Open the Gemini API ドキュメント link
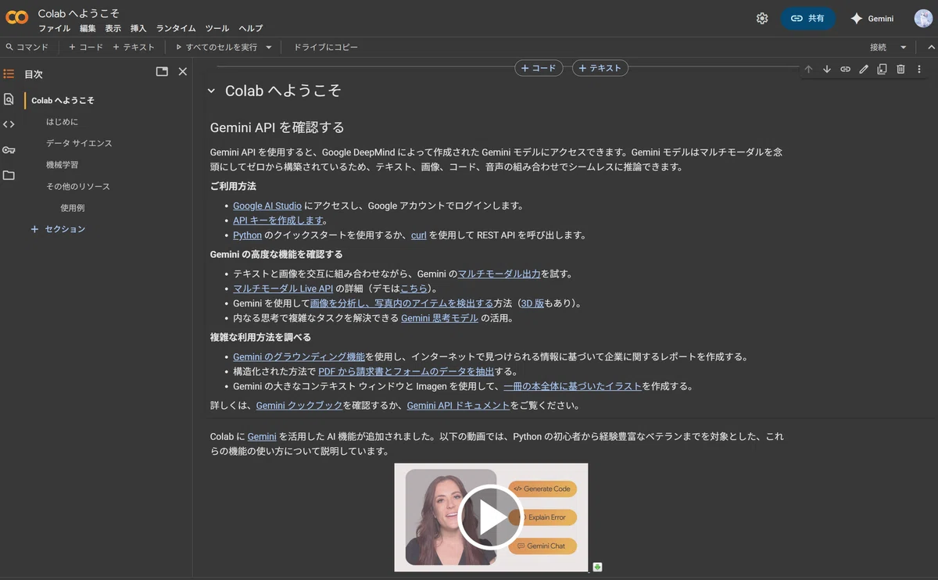The height and width of the screenshot is (580, 938). click(x=458, y=406)
